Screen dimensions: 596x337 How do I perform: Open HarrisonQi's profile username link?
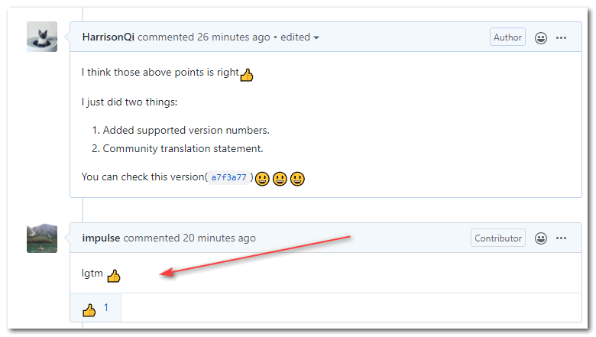(x=109, y=37)
